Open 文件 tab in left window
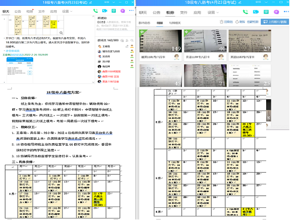 42,11
